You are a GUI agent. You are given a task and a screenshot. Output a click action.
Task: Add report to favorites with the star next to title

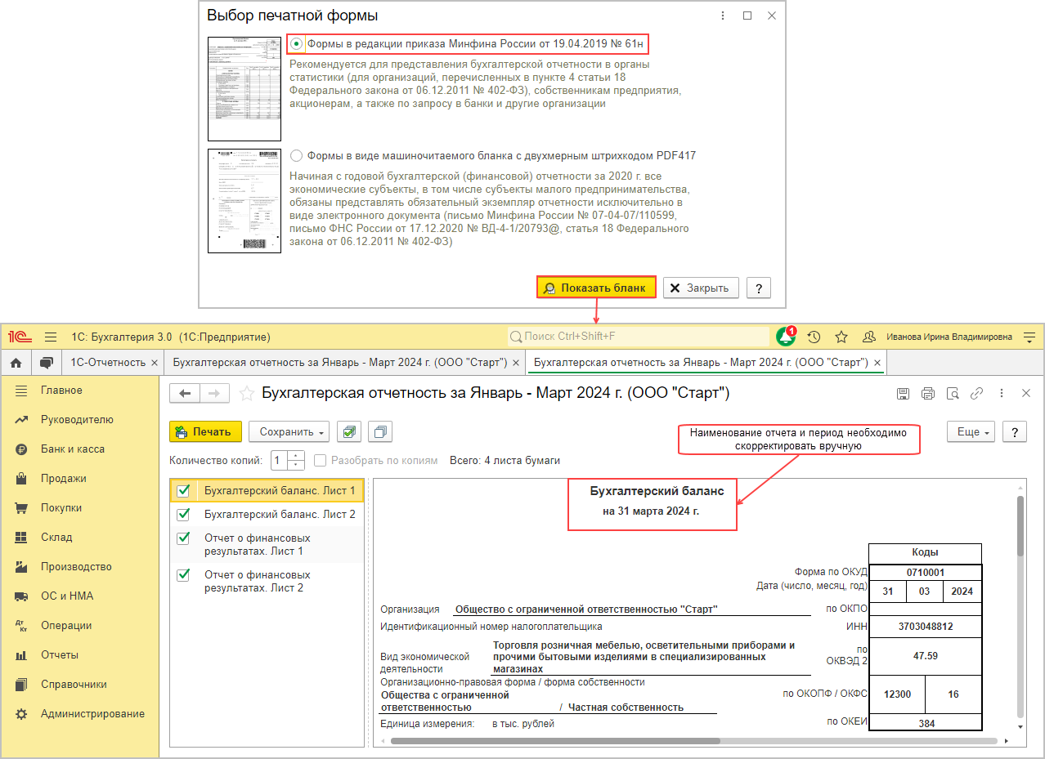pyautogui.click(x=246, y=394)
